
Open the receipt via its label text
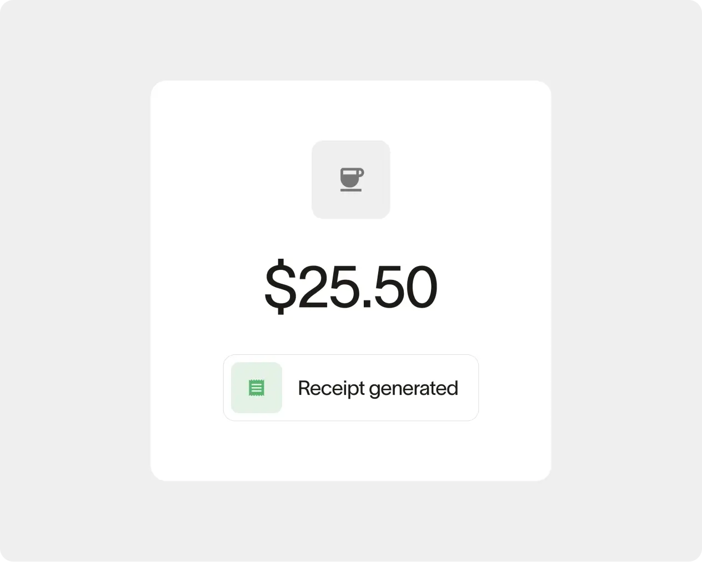(378, 388)
